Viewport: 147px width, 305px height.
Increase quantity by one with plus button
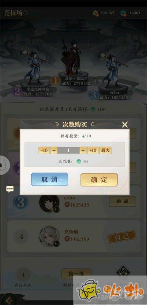pos(83,150)
